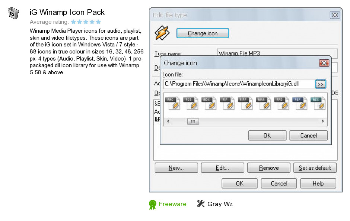Open the Freeware license link

click(x=172, y=204)
